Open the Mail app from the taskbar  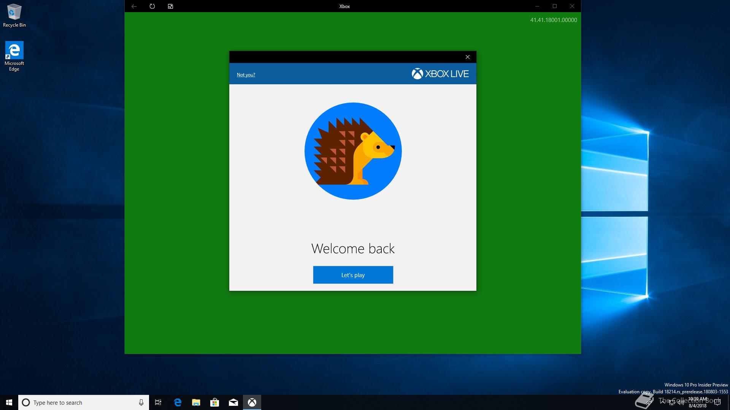click(233, 402)
